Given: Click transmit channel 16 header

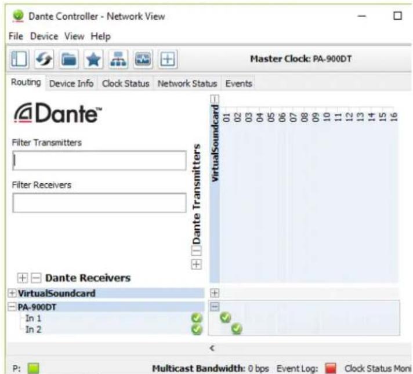Looking at the screenshot, I should 393,117.
